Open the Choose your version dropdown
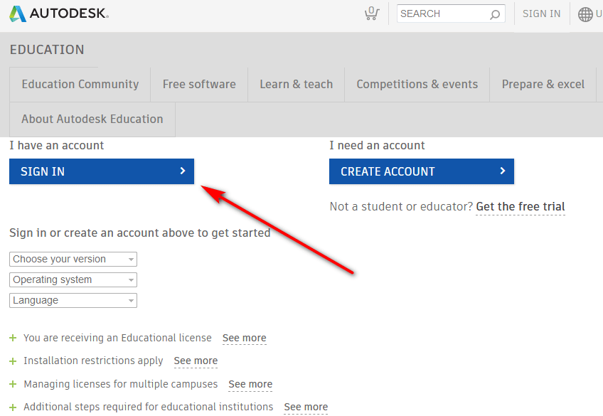 [x=71, y=259]
